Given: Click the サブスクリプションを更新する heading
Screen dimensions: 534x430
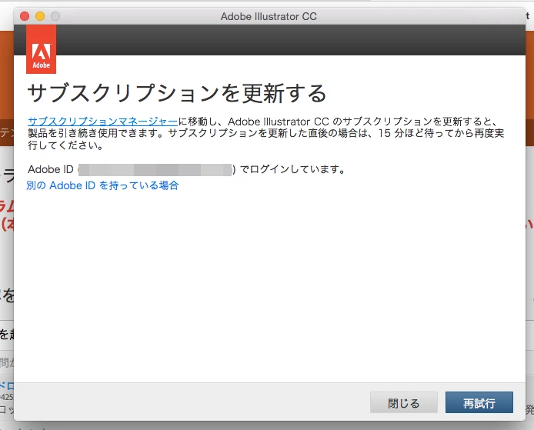Looking at the screenshot, I should pyautogui.click(x=177, y=93).
